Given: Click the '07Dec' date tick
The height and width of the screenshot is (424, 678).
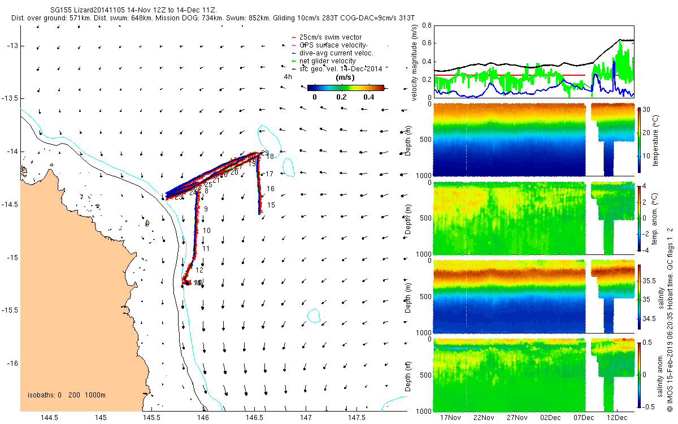Looking at the screenshot, I should tap(584, 417).
